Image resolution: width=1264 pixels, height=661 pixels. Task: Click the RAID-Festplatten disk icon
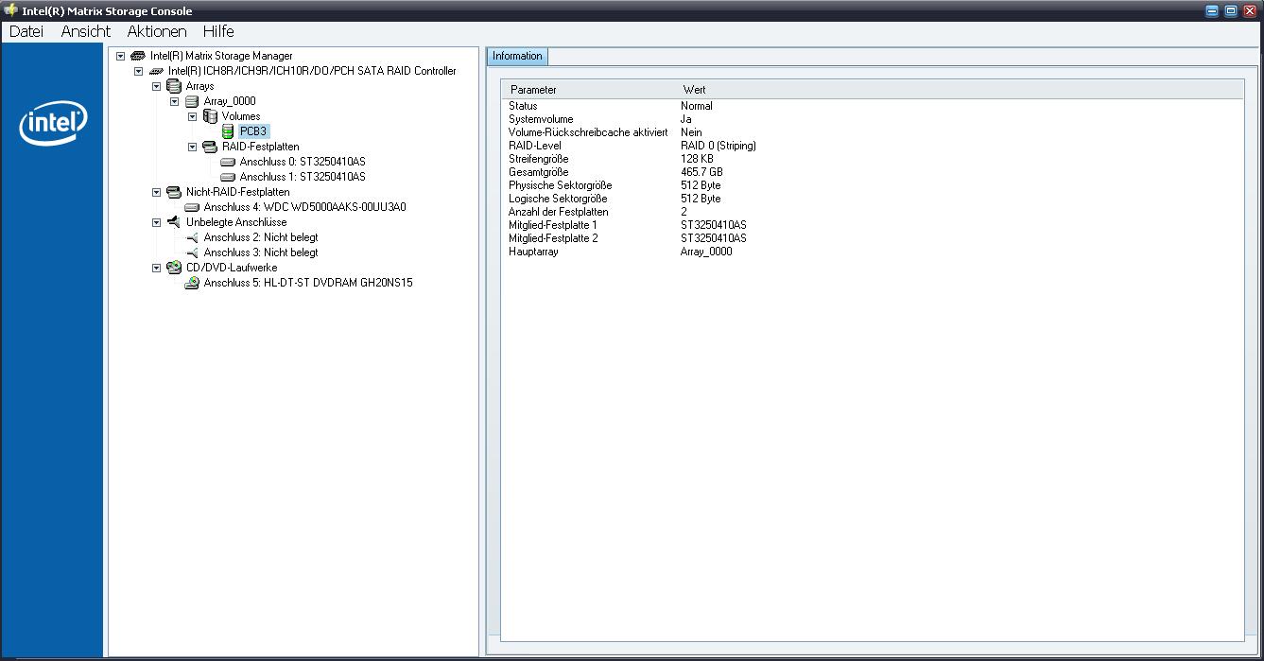pos(210,147)
